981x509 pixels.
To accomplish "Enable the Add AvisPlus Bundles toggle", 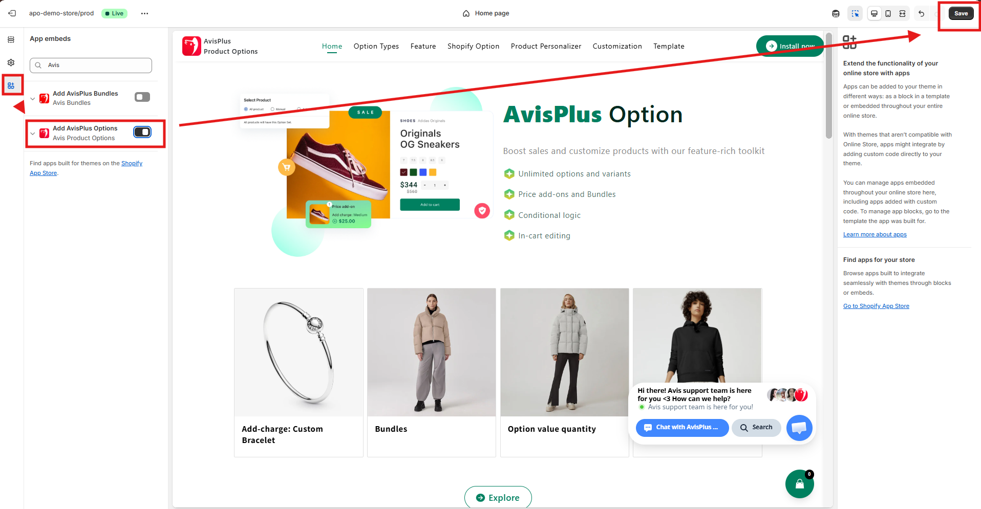I will (142, 97).
